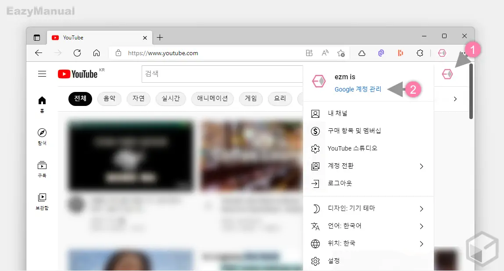Open the tab actions menu icon

coord(37,38)
